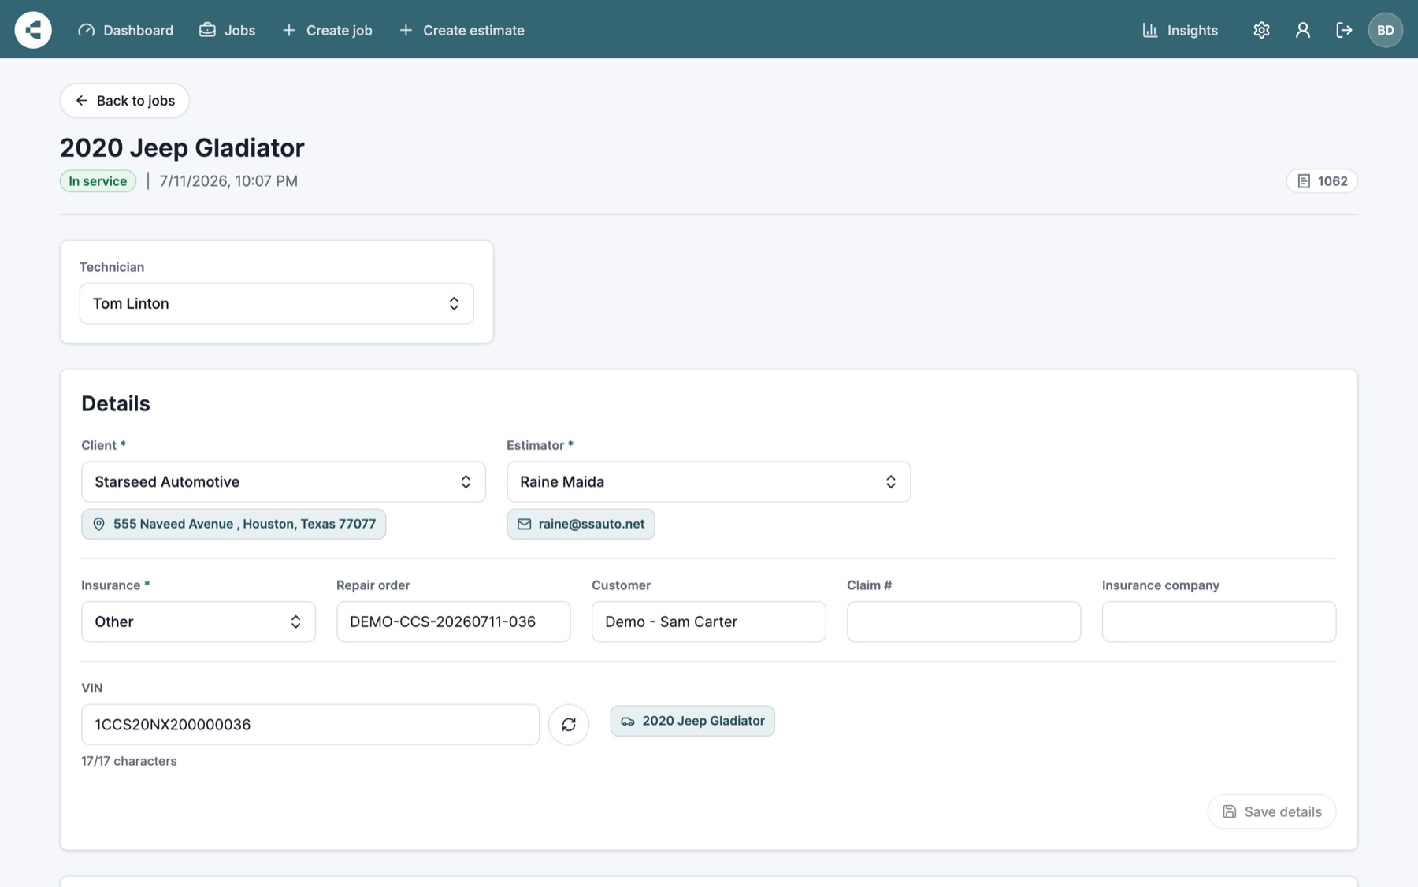Click into the Insurance company field
1418x887 pixels.
click(1219, 622)
